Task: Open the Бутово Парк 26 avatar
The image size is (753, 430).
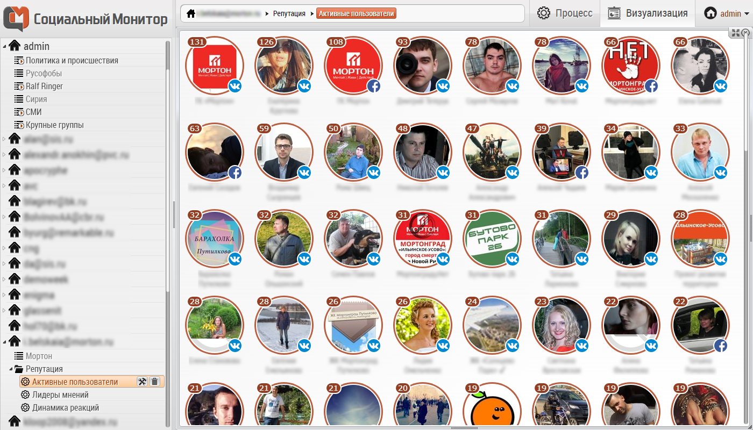Action: (x=492, y=239)
